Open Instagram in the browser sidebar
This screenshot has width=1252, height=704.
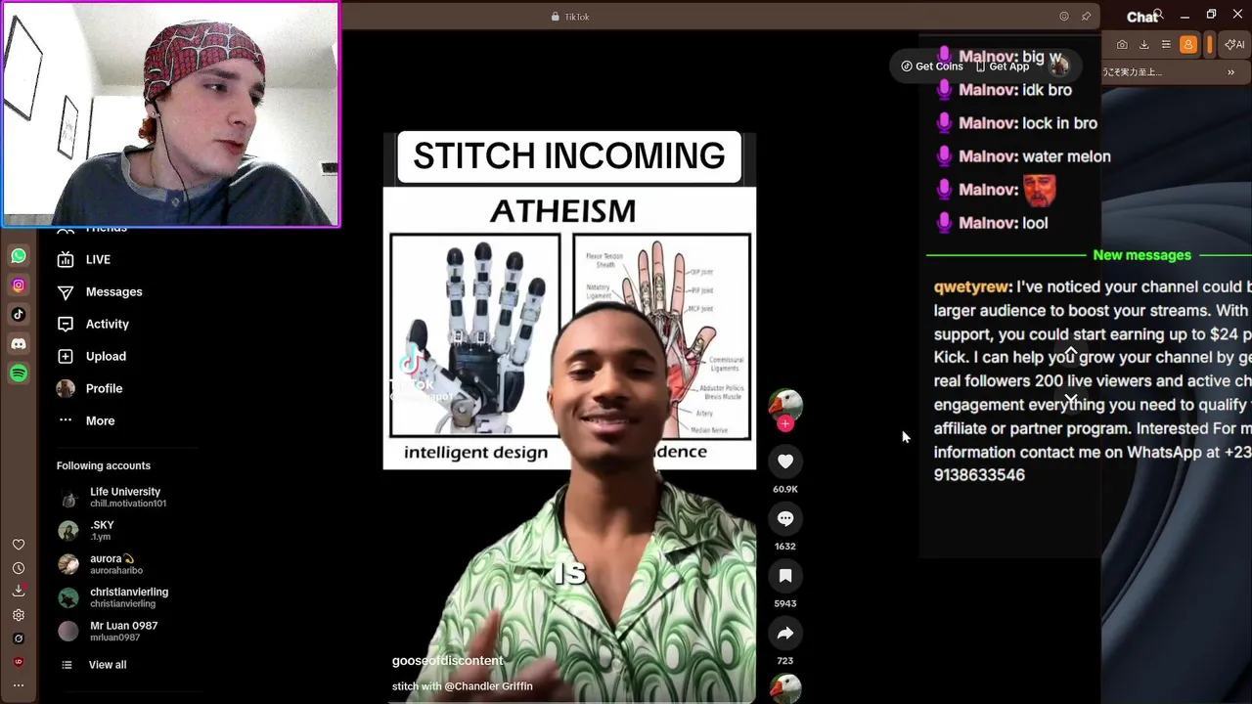point(19,286)
